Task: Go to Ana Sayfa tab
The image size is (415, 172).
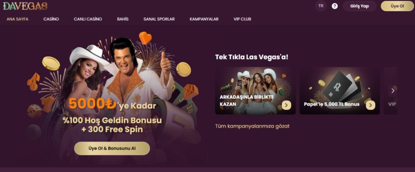Action: click(x=18, y=19)
